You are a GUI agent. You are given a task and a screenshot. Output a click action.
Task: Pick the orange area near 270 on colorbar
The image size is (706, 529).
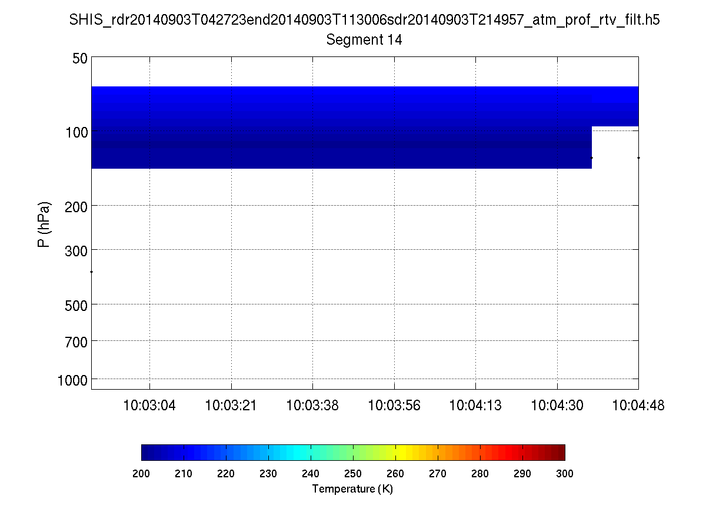[x=438, y=452]
